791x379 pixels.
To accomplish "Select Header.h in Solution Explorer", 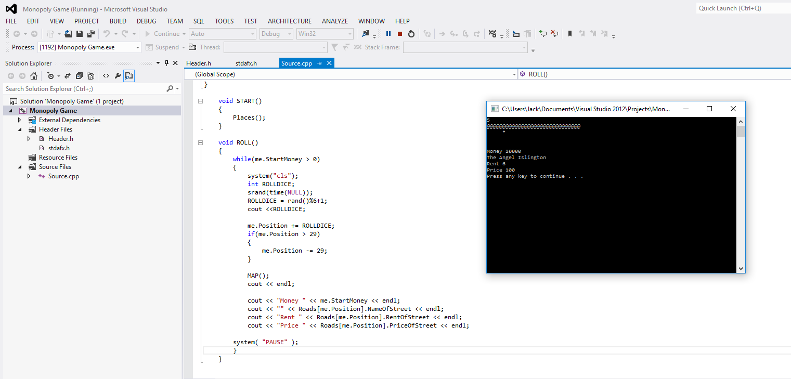I will pos(61,139).
